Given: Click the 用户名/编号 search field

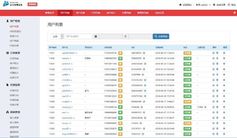Looking at the screenshot, I should (x=78, y=36).
